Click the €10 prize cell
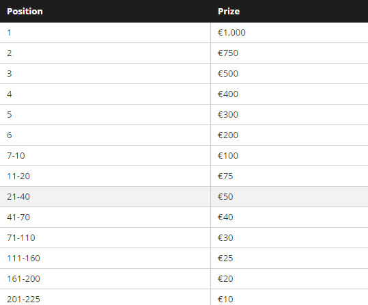 click(289, 297)
